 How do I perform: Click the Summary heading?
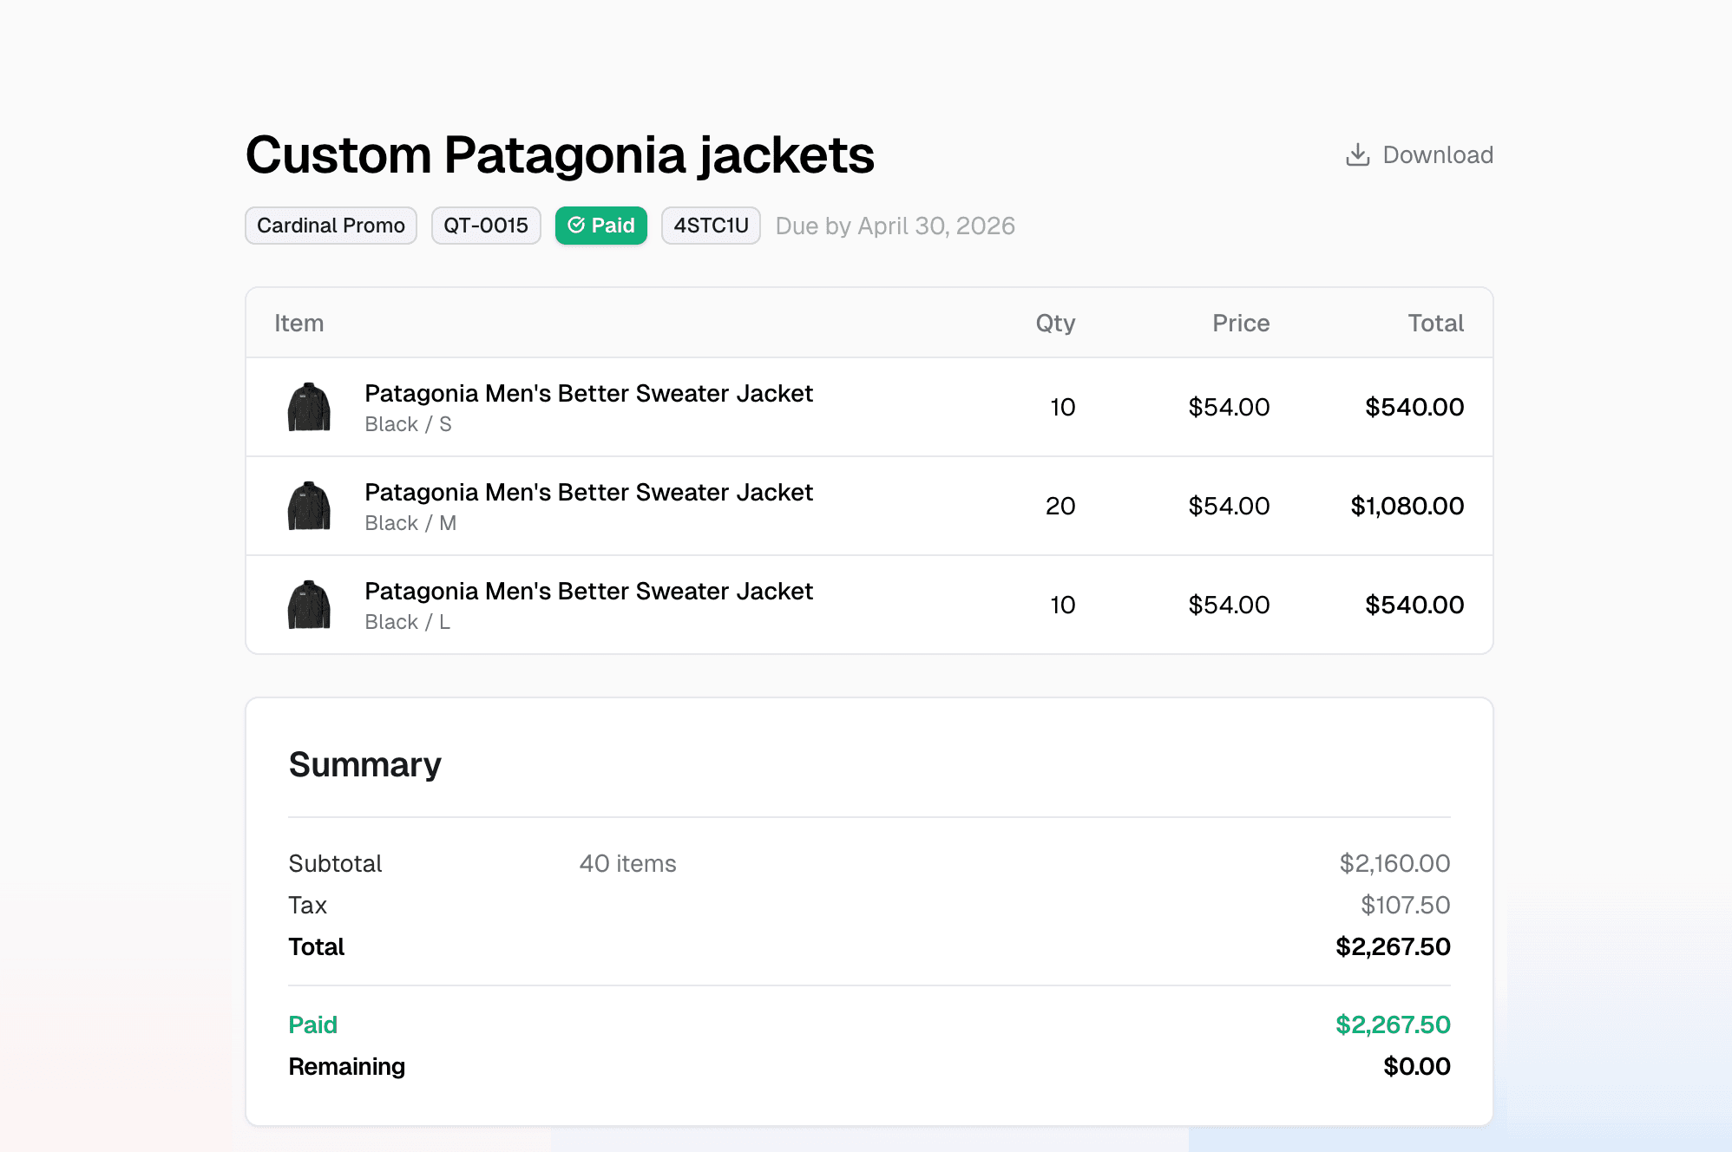point(365,765)
